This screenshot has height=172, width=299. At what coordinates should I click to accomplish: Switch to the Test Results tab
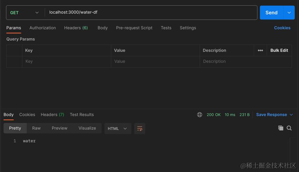82,115
